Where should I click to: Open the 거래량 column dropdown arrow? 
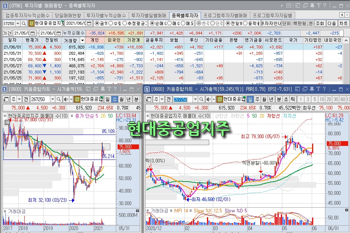coord(82,40)
